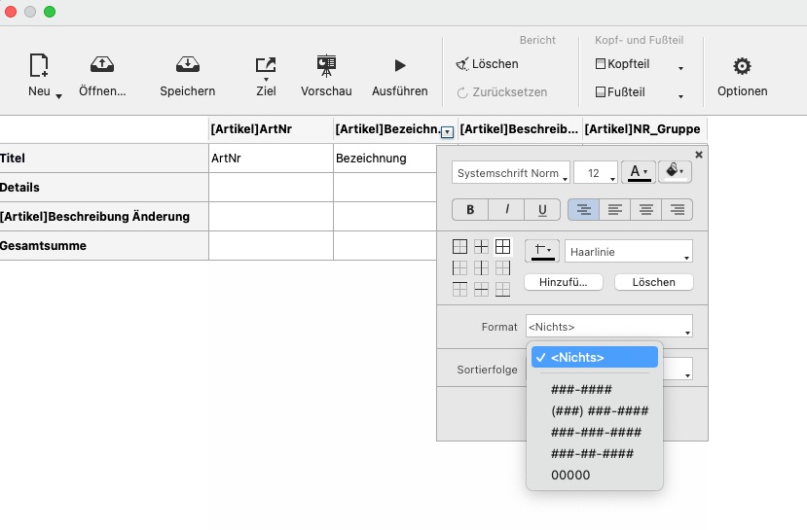
Task: Click the Hinzufü… button
Action: (x=564, y=282)
